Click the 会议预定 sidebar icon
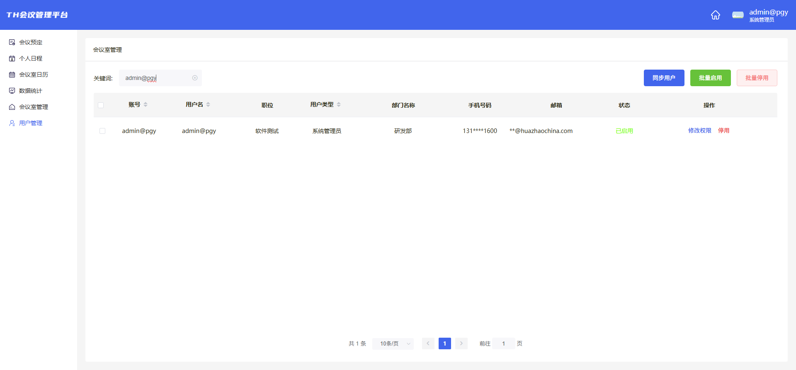796x370 pixels. tap(12, 42)
